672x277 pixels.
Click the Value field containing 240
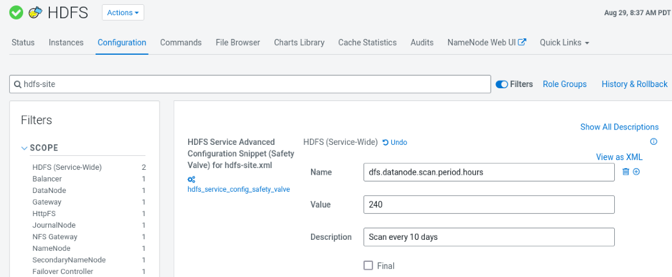pyautogui.click(x=488, y=205)
